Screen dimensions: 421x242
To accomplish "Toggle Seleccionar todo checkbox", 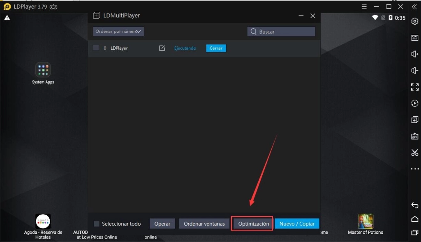I will click(x=97, y=224).
